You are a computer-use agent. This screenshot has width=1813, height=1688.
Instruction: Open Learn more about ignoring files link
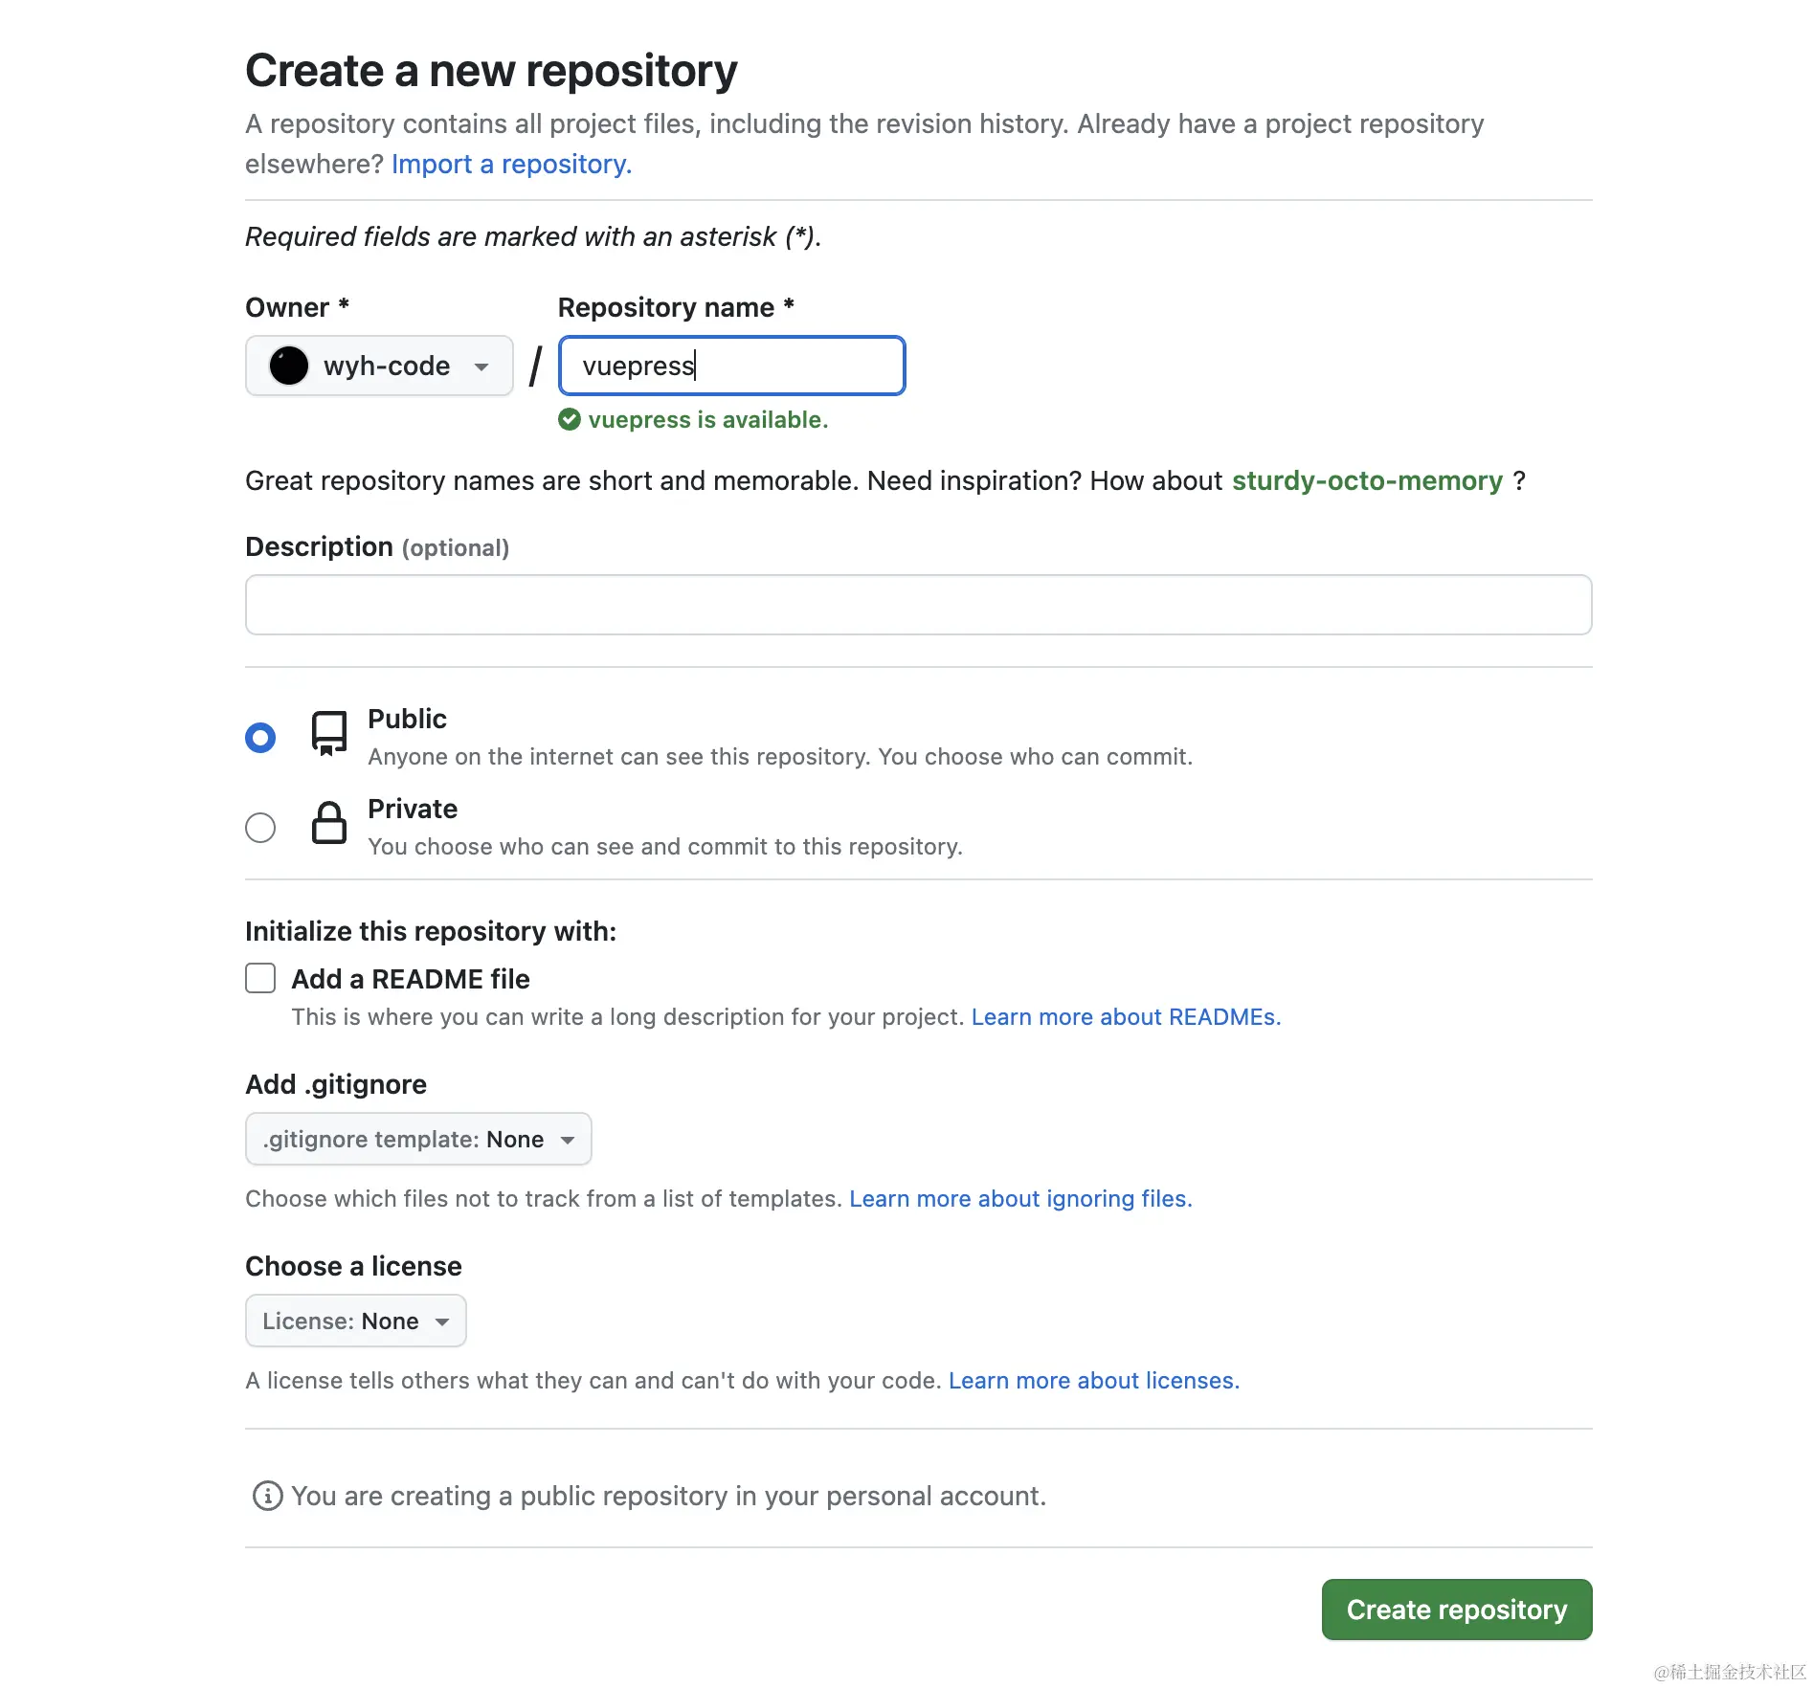tap(1020, 1199)
